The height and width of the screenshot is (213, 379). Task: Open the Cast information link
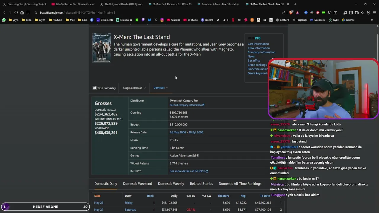click(x=258, y=44)
